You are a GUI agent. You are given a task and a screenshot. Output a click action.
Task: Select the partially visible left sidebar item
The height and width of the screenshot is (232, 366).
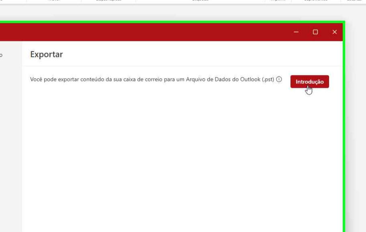[x=2, y=55]
